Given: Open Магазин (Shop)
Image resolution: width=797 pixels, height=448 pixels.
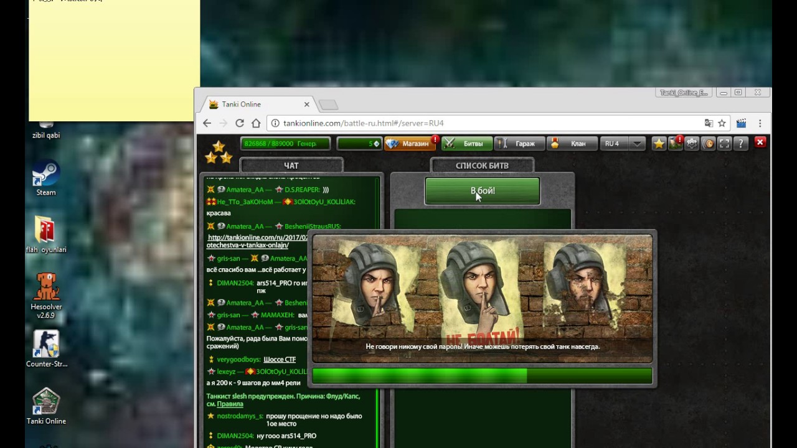Looking at the screenshot, I should click(x=411, y=144).
